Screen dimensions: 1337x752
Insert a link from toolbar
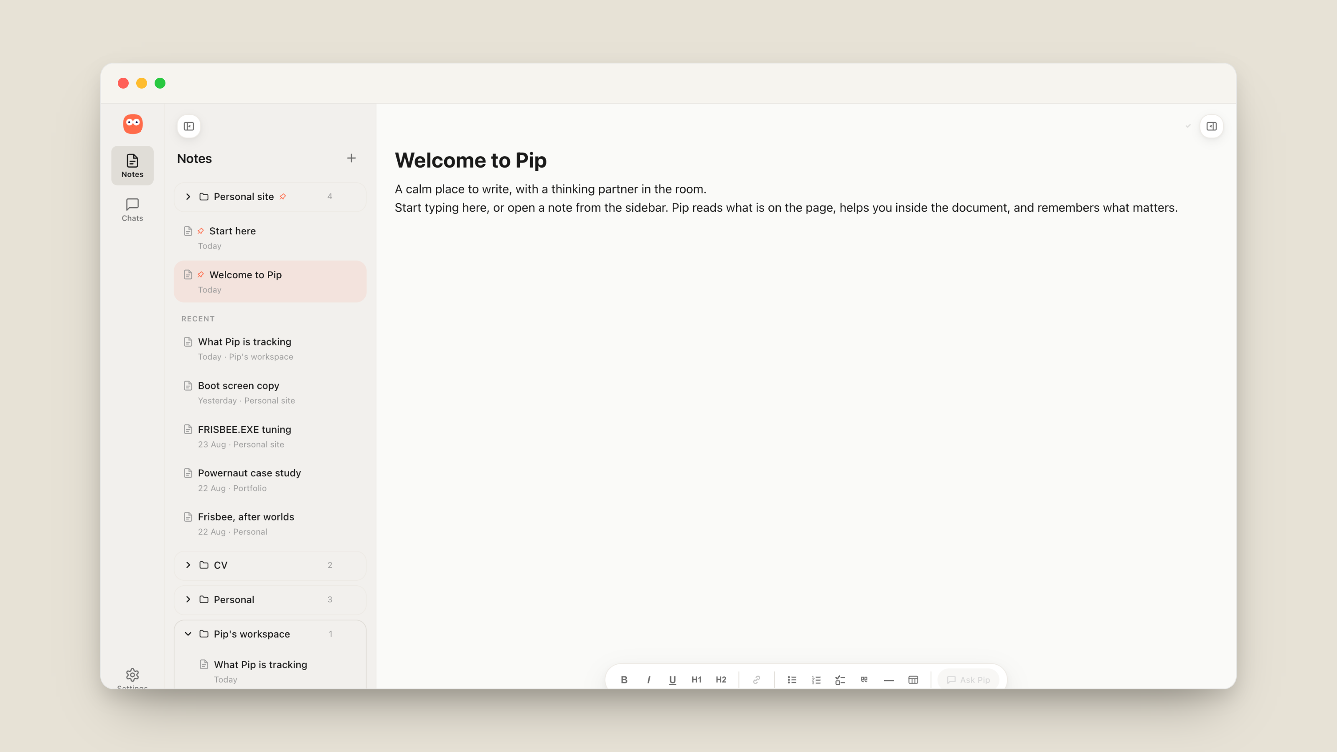757,680
